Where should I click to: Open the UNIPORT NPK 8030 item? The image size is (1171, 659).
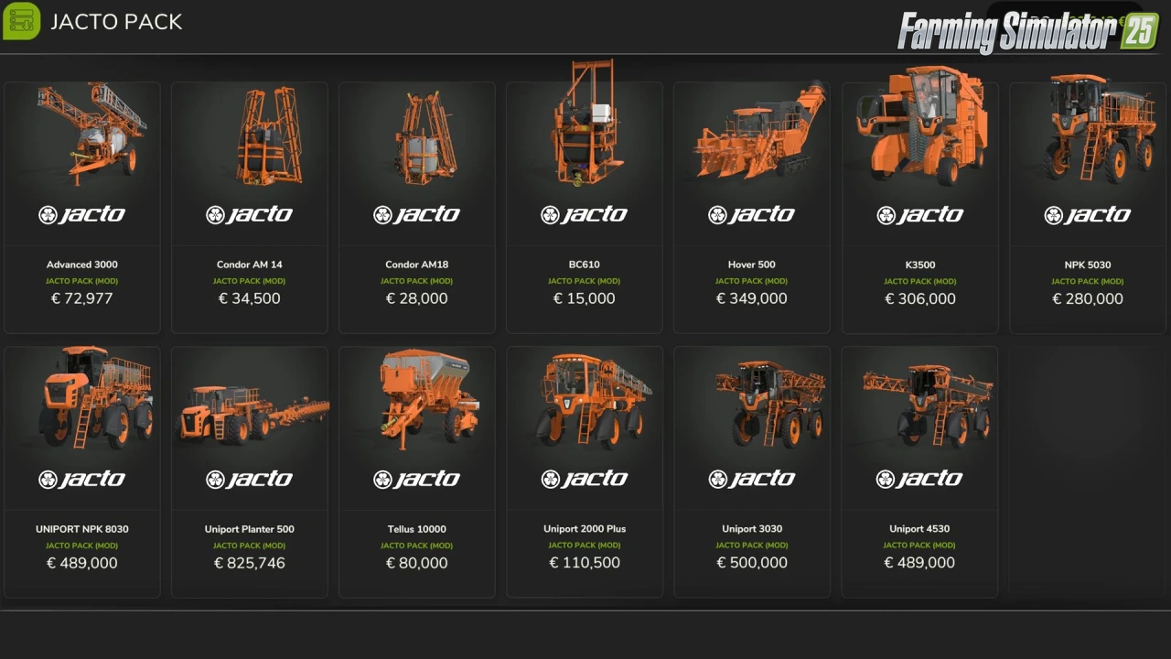tap(81, 471)
